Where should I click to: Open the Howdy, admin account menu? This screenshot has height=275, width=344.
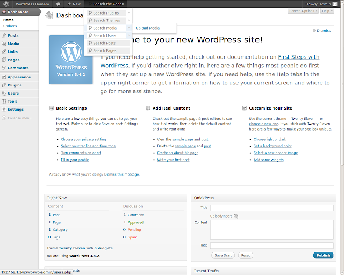[x=321, y=4]
